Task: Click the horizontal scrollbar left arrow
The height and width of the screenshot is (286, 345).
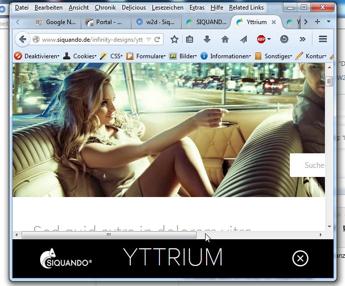Action: click(17, 235)
